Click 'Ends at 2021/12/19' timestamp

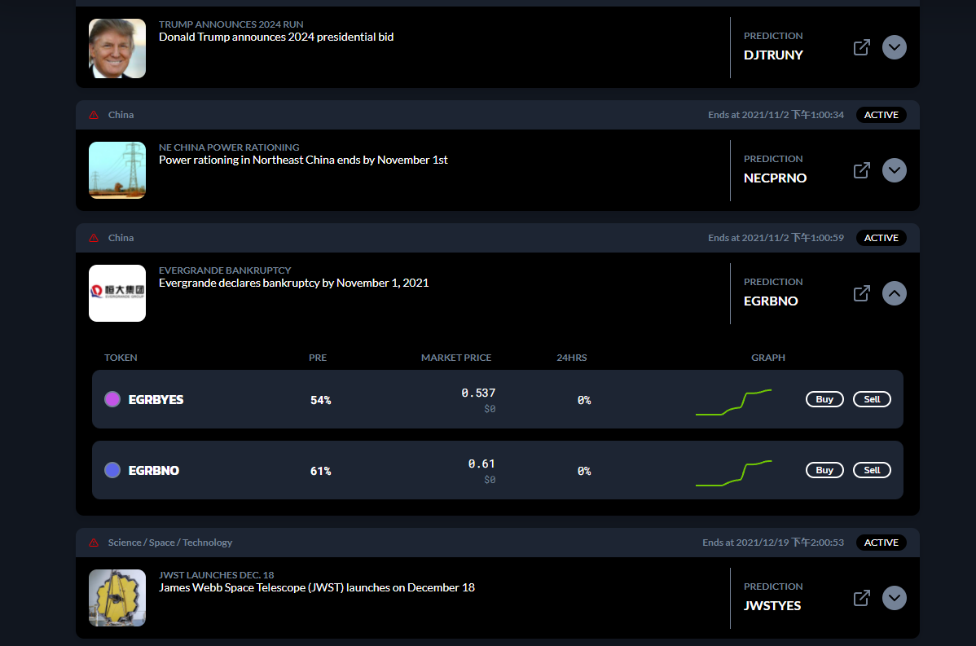point(773,543)
